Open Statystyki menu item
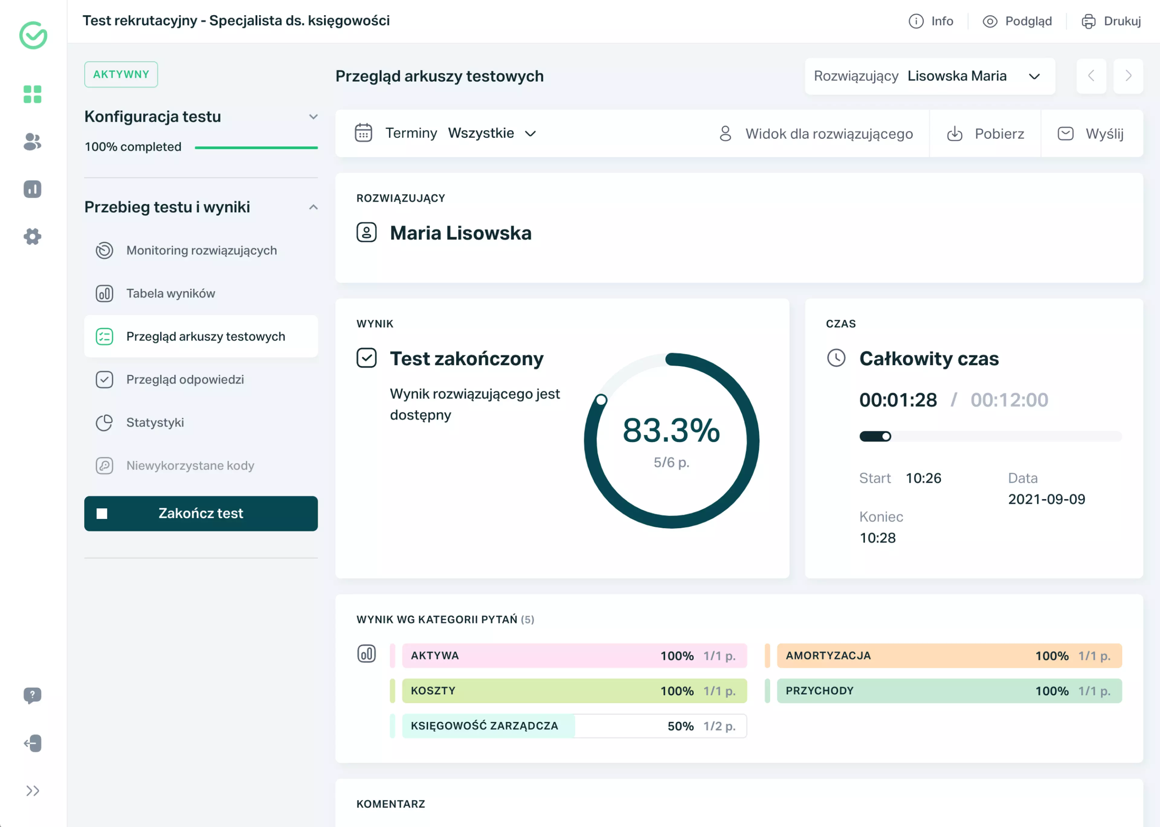 point(201,423)
